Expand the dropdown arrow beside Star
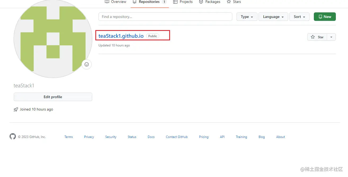 pos(331,37)
